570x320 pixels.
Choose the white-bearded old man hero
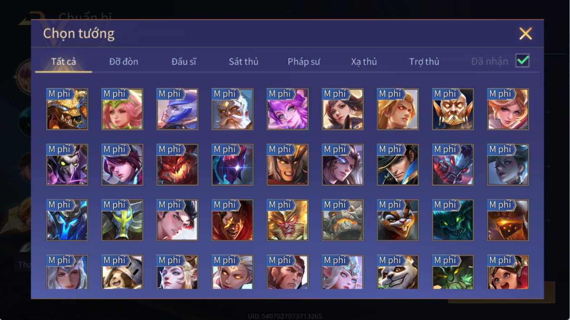tap(232, 109)
